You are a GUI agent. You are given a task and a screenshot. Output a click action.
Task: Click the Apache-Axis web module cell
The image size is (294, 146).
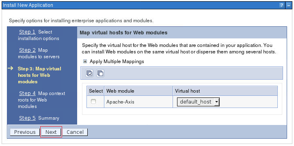pyautogui.click(x=138, y=102)
